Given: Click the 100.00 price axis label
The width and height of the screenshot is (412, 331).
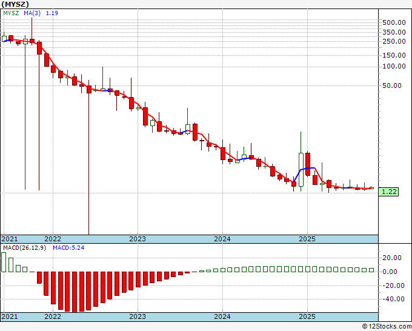Looking at the screenshot, I should (394, 66).
